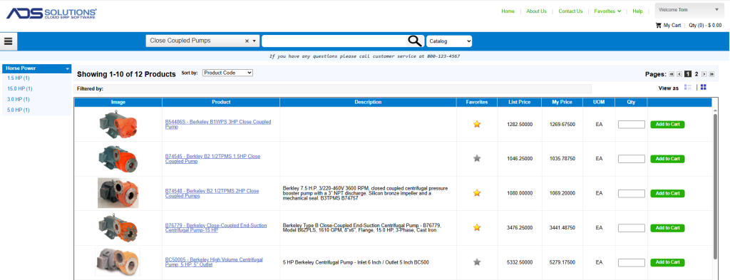730x280 pixels.
Task: Add B74548 pump to cart
Action: tap(667, 193)
